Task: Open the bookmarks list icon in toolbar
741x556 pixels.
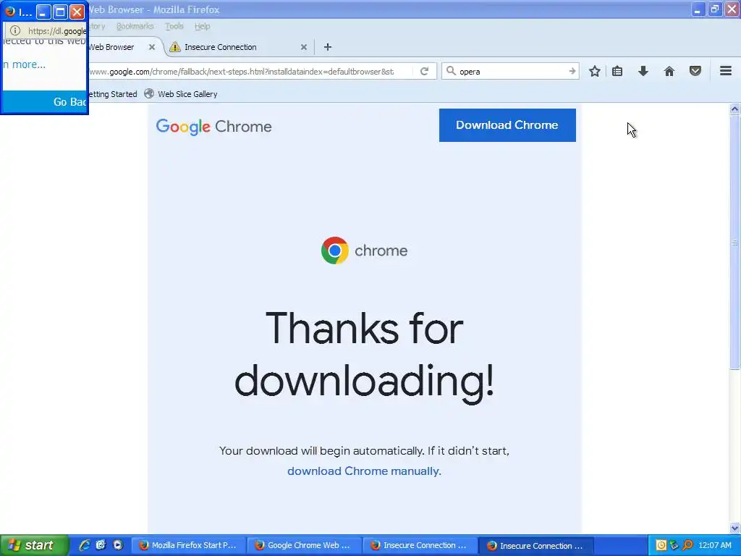Action: [617, 72]
